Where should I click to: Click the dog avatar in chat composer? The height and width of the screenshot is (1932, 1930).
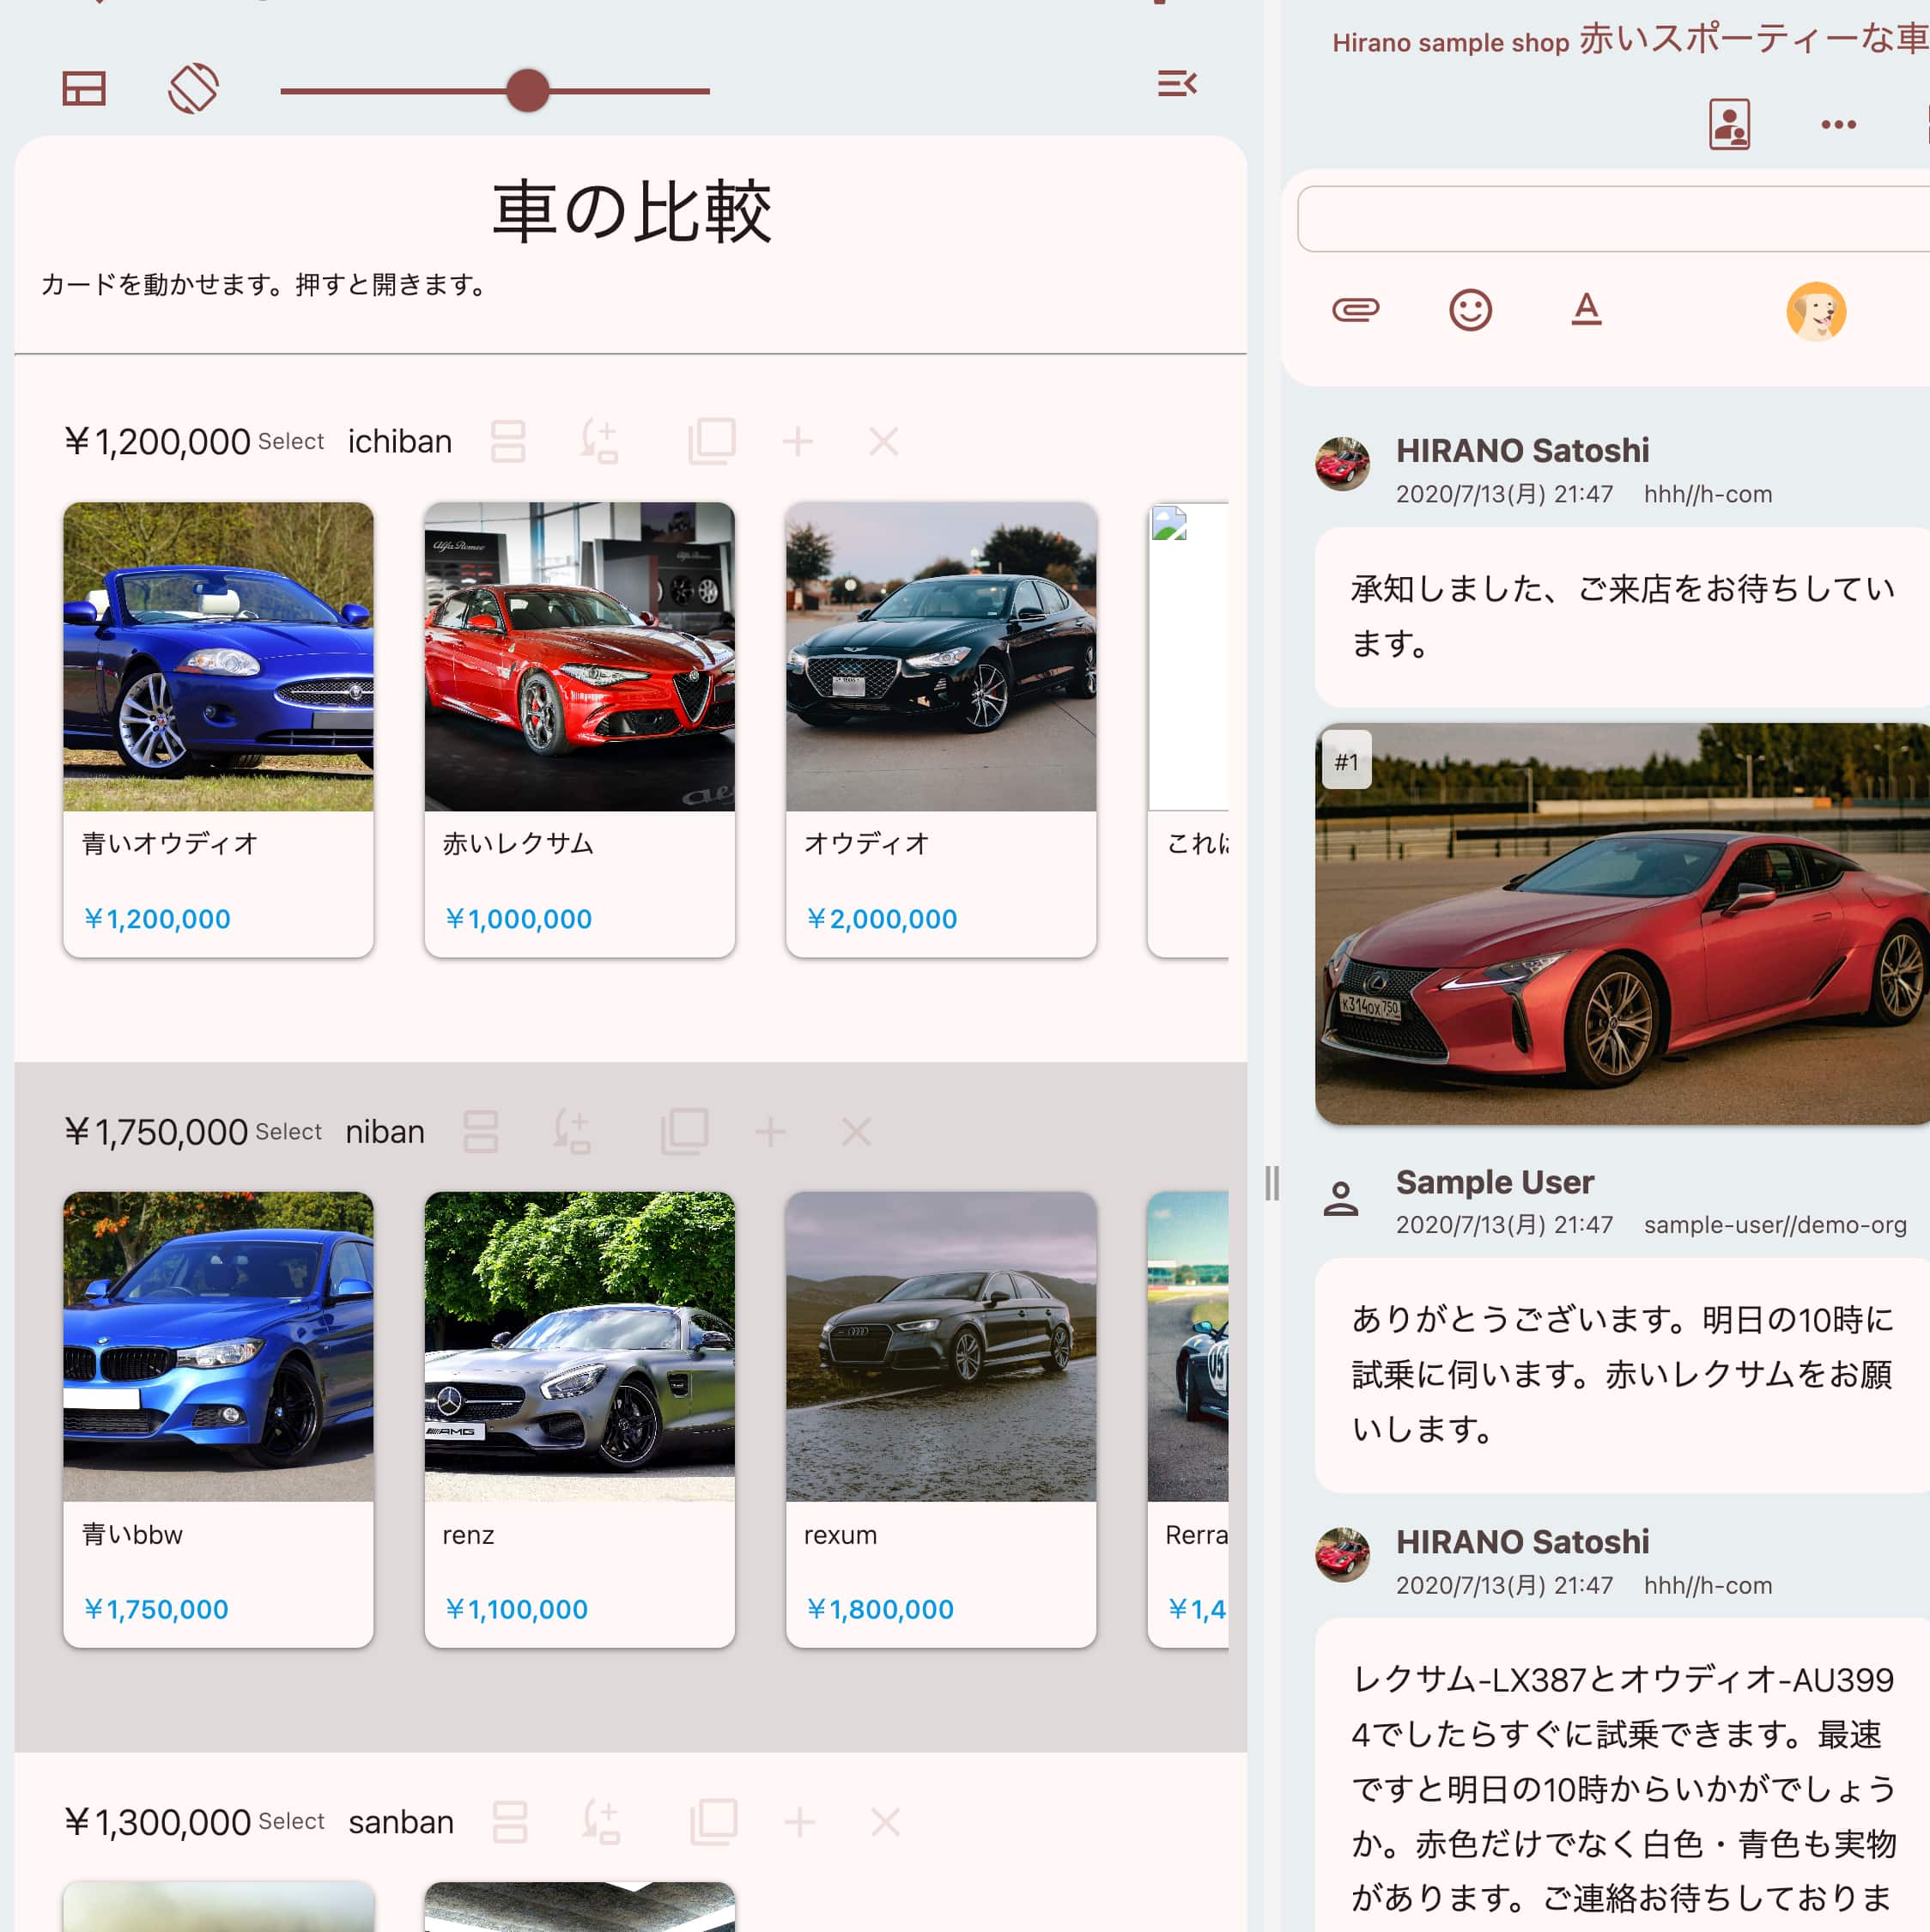click(x=1816, y=311)
